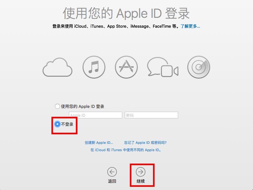Open the '忘记了 Apple ID 或密码吗?' link
Image resolution: width=253 pixels, height=190 pixels.
pos(145,143)
